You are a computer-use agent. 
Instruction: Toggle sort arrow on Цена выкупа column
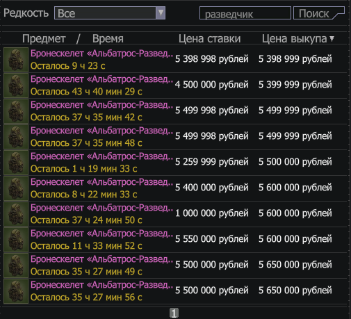(332, 38)
